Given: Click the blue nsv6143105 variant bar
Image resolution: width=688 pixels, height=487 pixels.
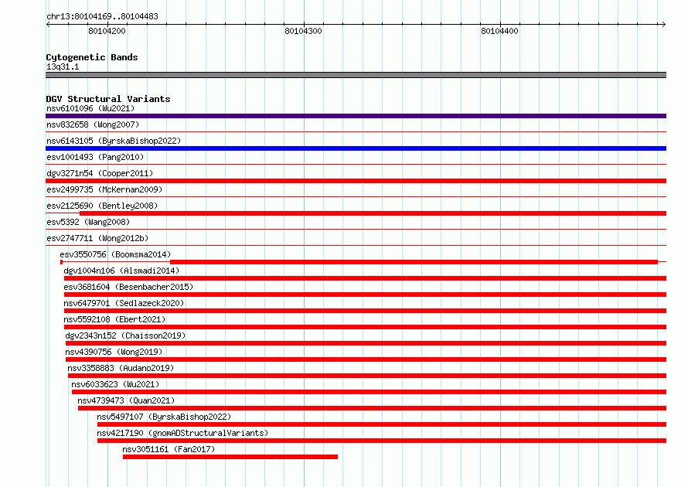Looking at the screenshot, I should click(x=356, y=148).
